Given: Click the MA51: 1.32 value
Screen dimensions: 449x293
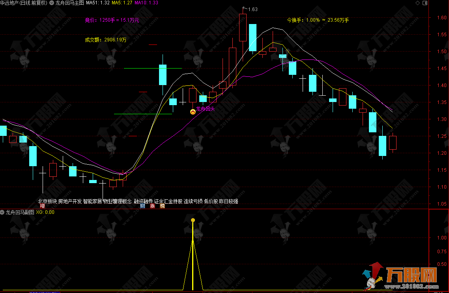Looking at the screenshot, I should tap(98, 3).
